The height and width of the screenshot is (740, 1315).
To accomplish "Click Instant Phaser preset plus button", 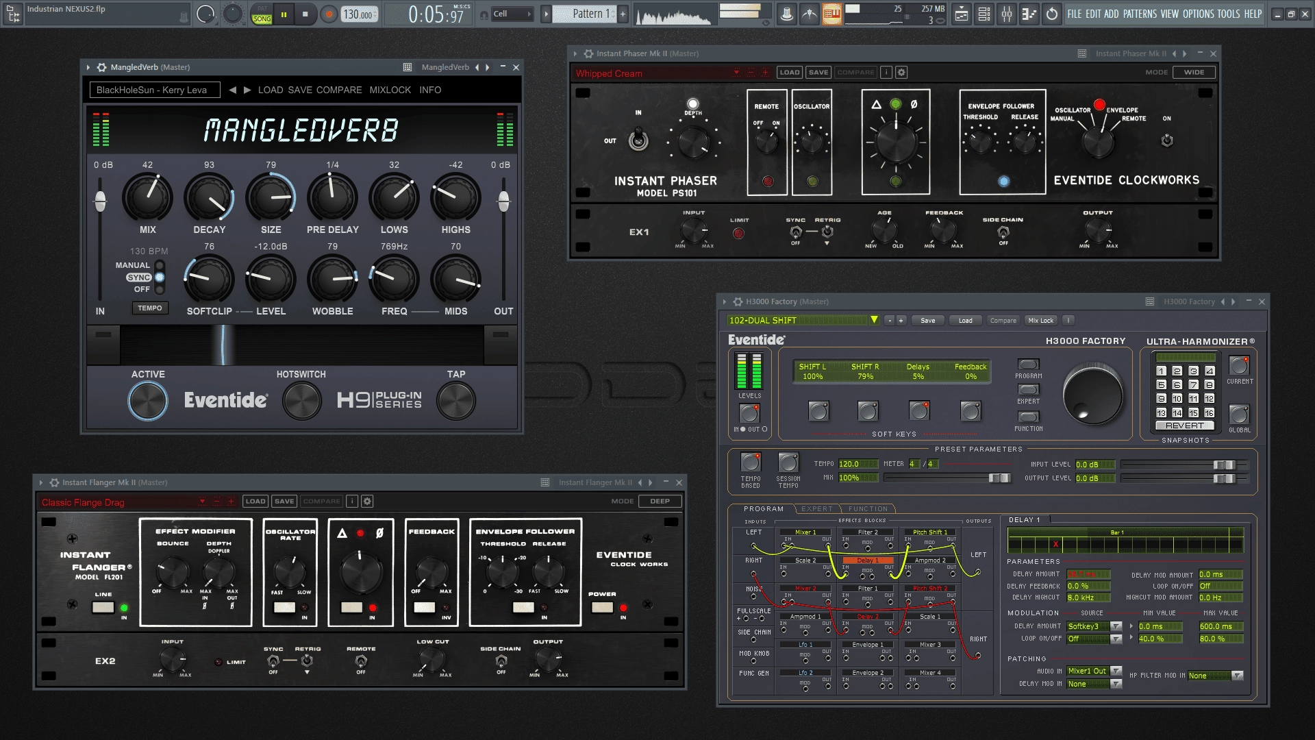I will [x=765, y=72].
